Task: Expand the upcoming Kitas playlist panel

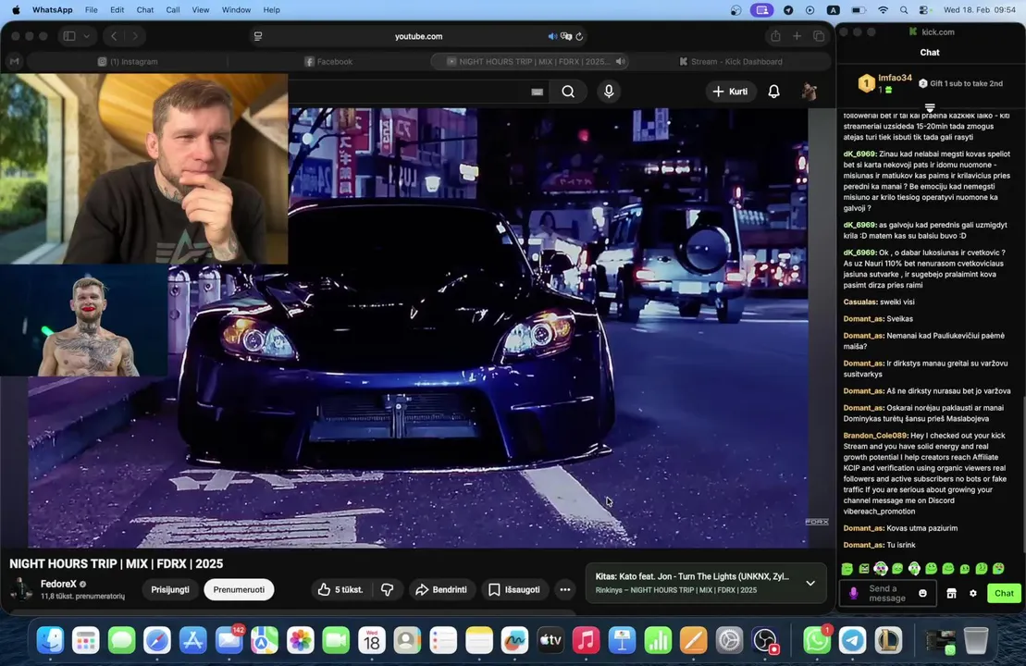Action: (x=810, y=583)
